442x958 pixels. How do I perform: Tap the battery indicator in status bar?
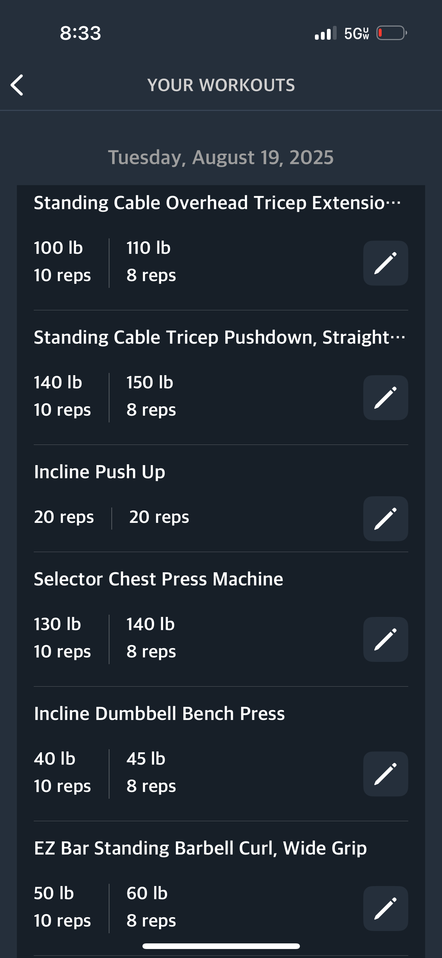click(392, 33)
